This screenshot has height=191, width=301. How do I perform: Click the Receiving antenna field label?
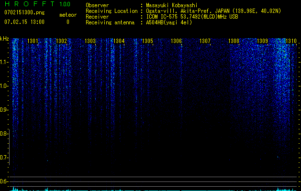point(110,22)
